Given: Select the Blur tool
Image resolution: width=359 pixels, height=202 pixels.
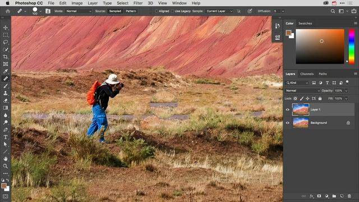Looking at the screenshot, I should [x=6, y=115].
